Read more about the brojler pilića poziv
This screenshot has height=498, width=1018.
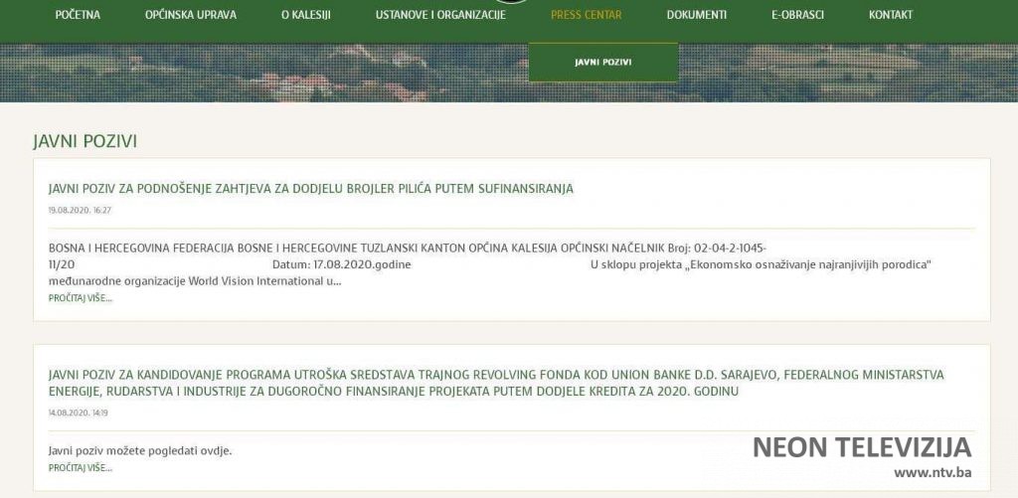pos(81,297)
